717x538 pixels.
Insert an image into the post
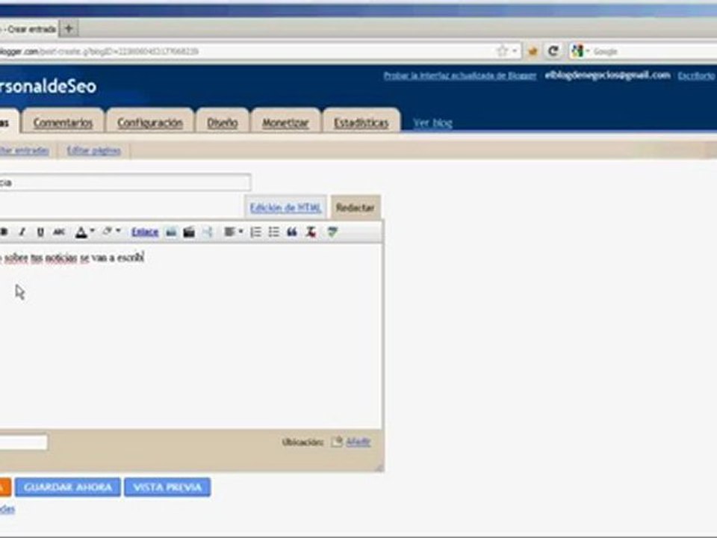pyautogui.click(x=171, y=232)
